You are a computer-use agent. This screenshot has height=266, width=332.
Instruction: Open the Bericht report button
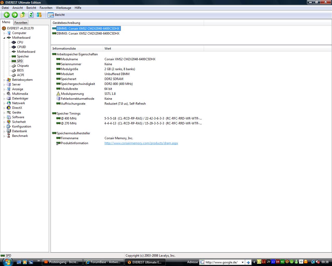(56, 15)
